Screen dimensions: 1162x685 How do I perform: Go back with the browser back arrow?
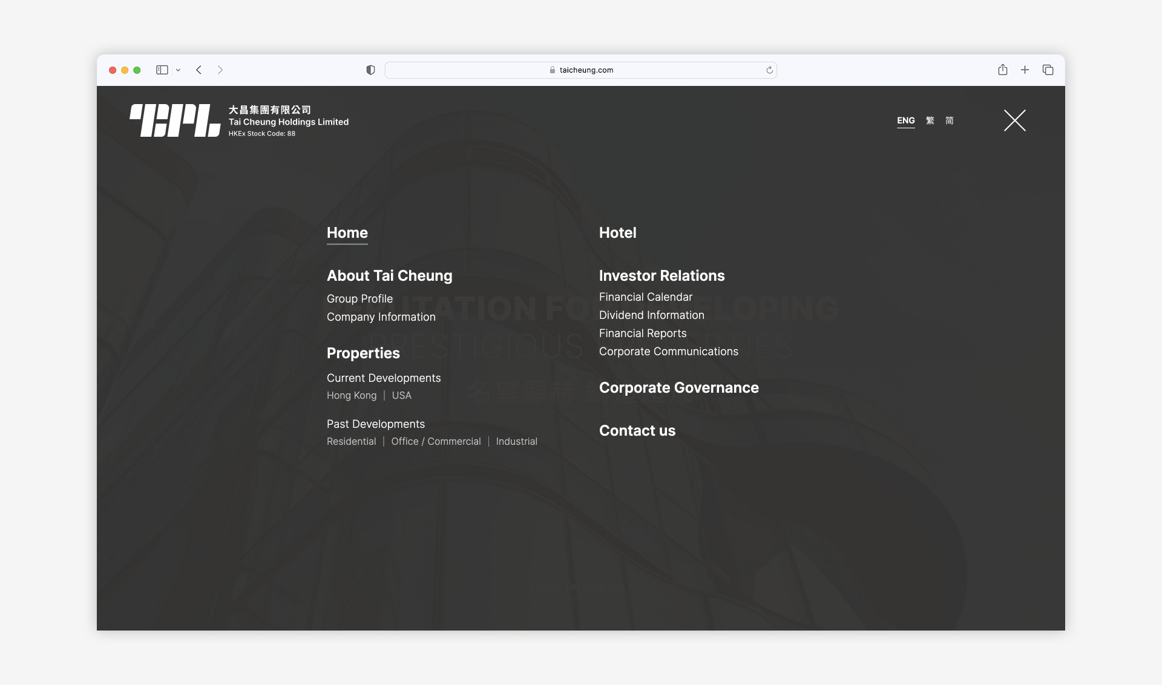199,70
